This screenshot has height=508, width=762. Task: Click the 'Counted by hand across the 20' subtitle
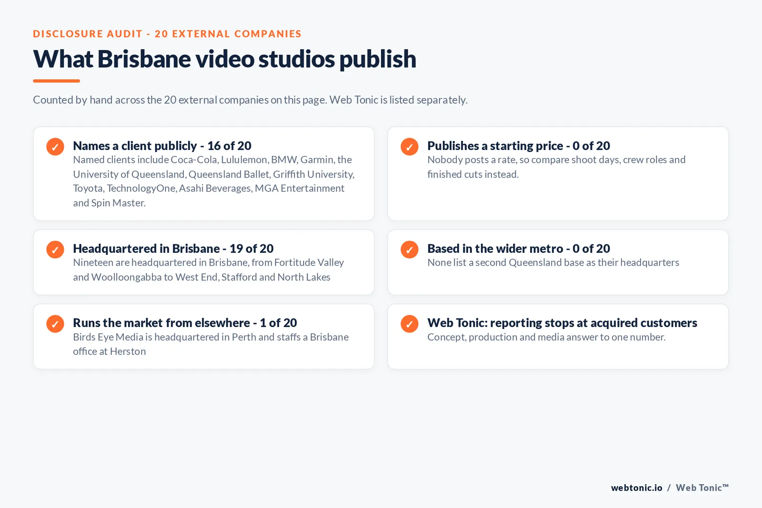point(250,100)
